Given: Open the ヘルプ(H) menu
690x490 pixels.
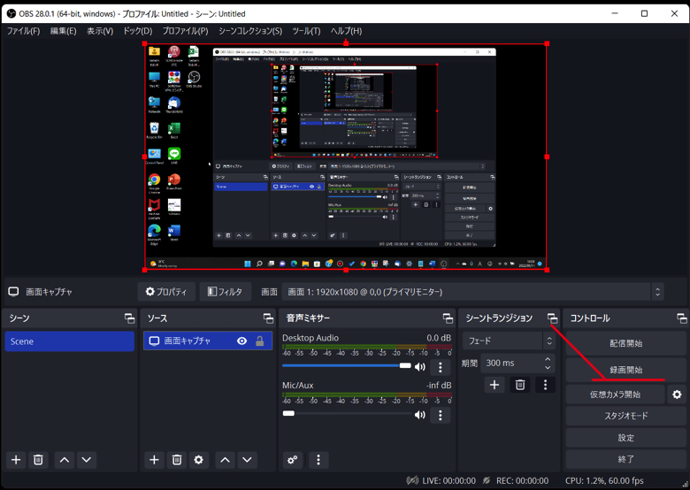Looking at the screenshot, I should point(346,31).
